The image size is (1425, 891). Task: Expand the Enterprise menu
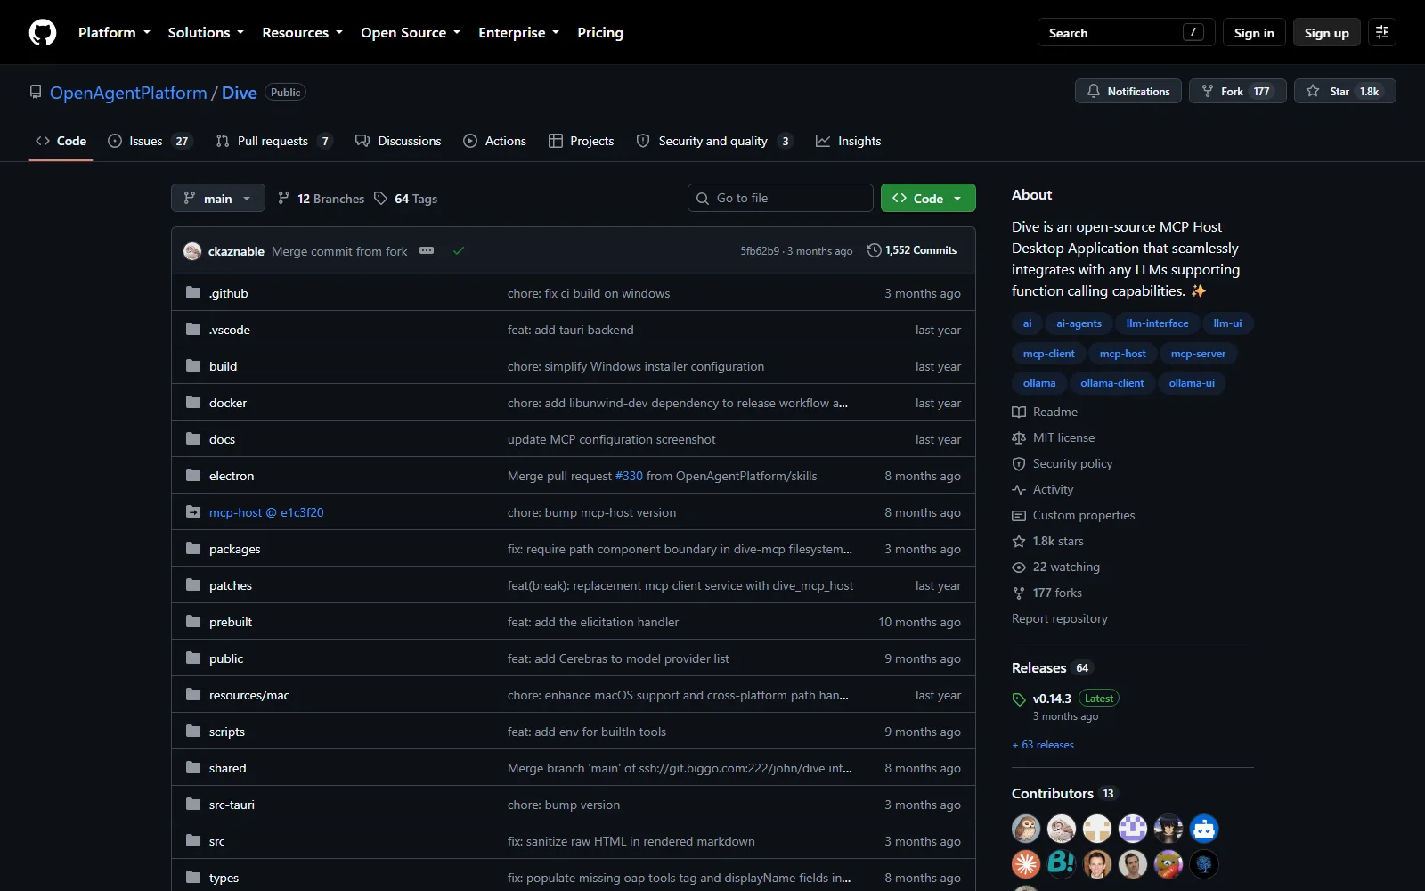pyautogui.click(x=518, y=33)
